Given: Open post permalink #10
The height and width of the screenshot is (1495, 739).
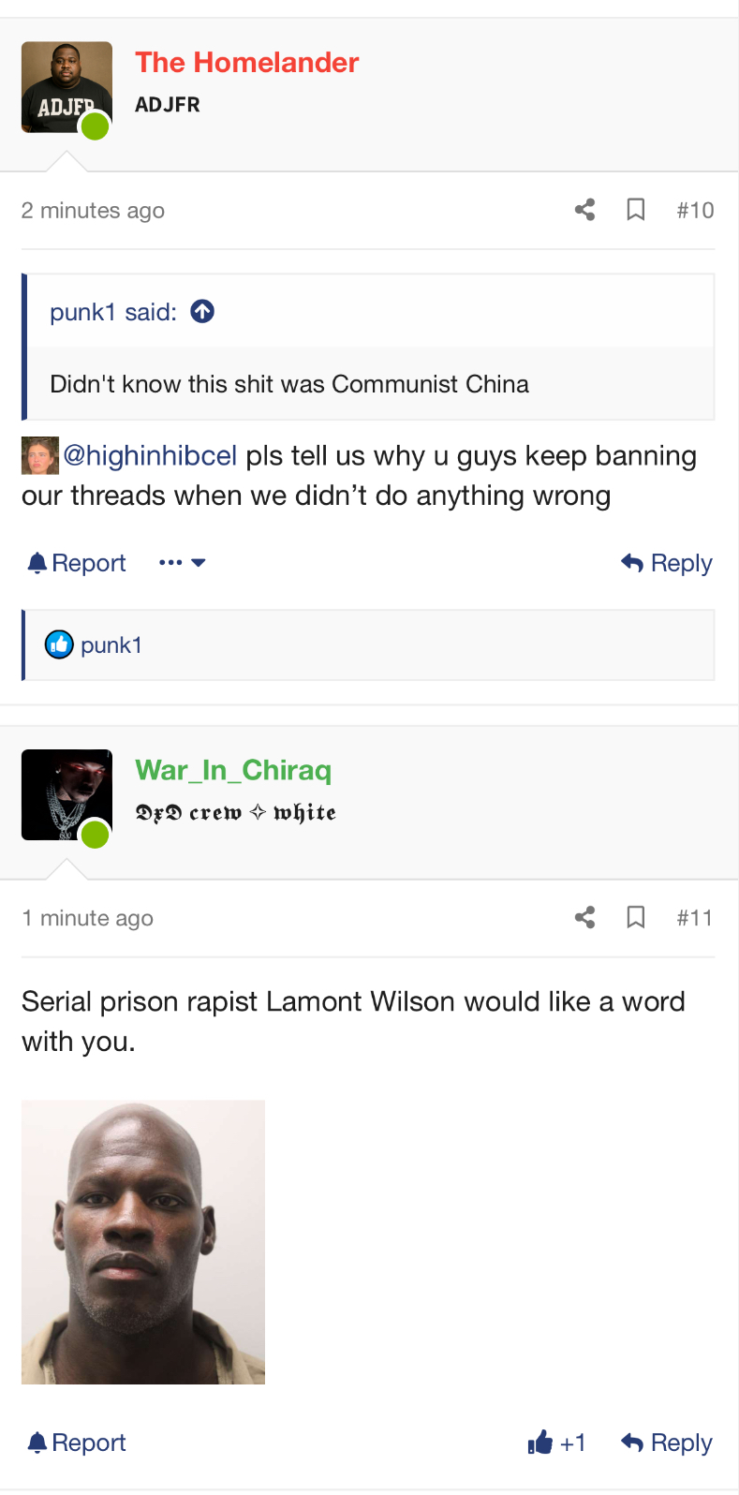Looking at the screenshot, I should pyautogui.click(x=695, y=211).
